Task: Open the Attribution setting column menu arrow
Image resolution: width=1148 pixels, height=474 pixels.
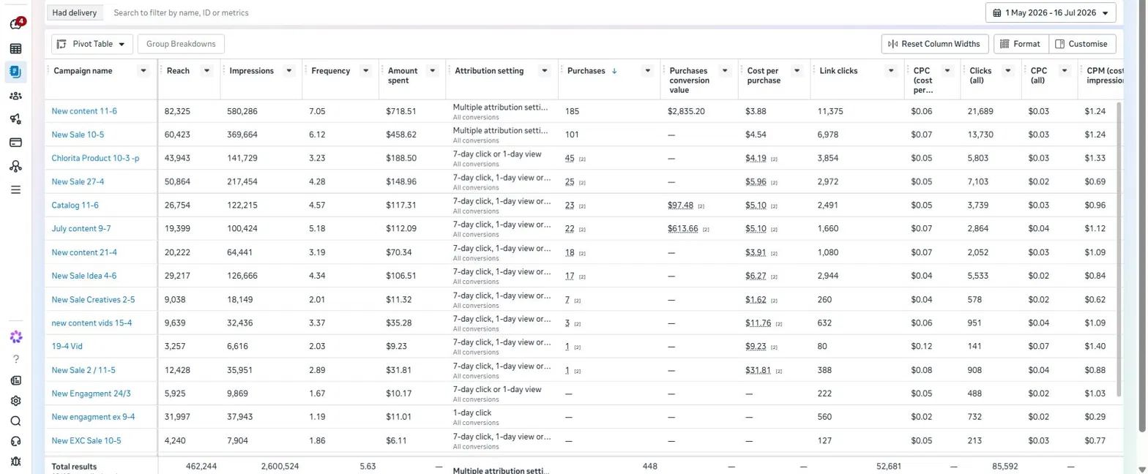Action: (x=544, y=71)
